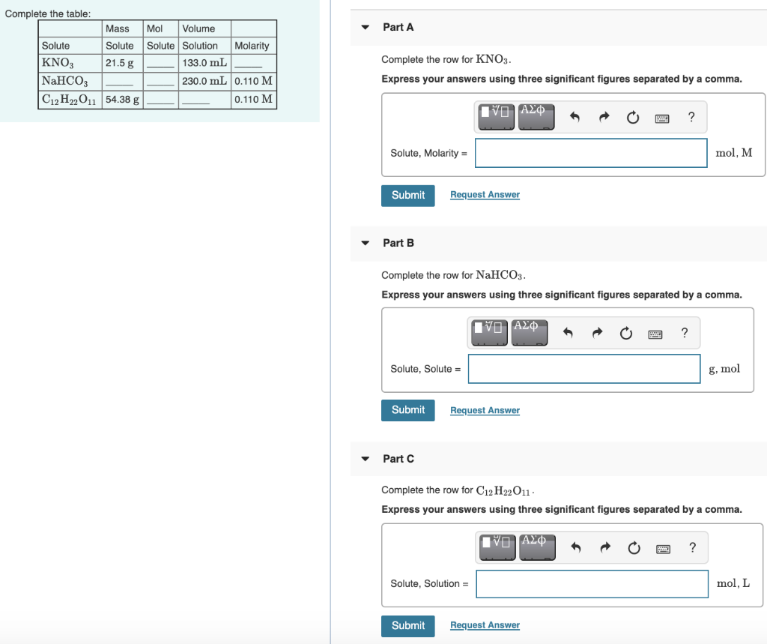
Task: Open the ΑΣΦ symbols palette in Part B
Action: pos(529,332)
